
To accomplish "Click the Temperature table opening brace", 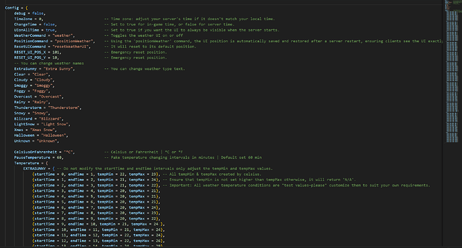I will coord(47,163).
